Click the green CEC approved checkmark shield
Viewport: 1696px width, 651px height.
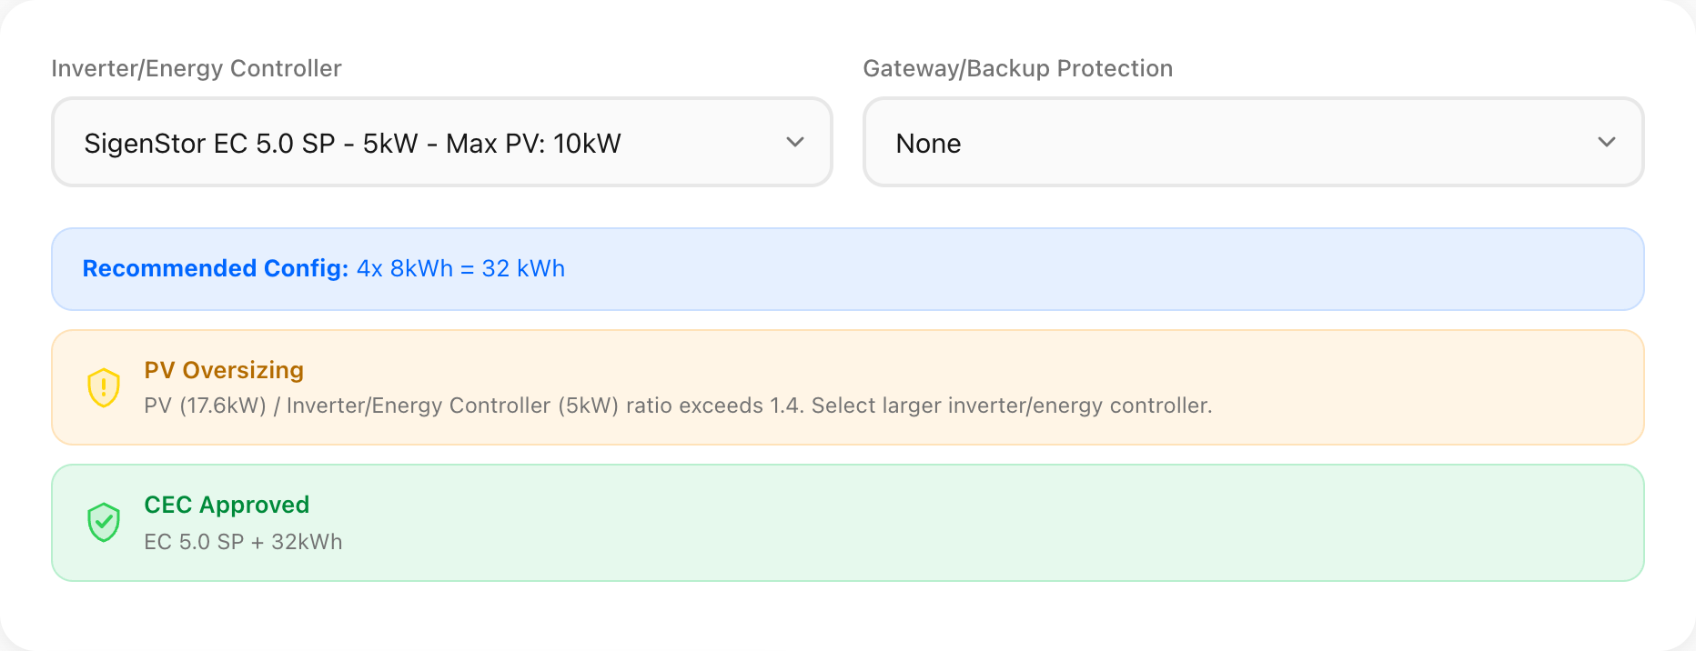[104, 523]
